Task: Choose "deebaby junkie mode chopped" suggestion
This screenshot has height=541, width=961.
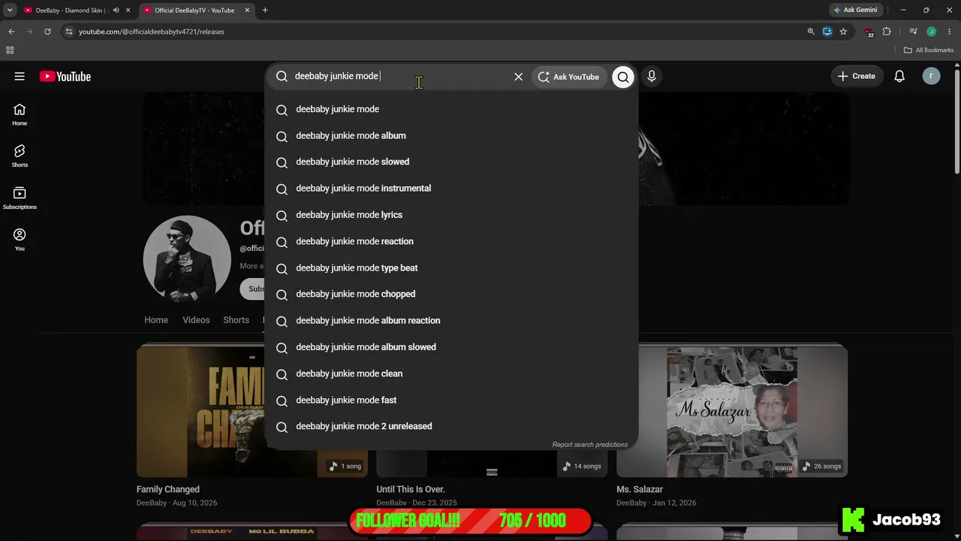Action: 451,294
